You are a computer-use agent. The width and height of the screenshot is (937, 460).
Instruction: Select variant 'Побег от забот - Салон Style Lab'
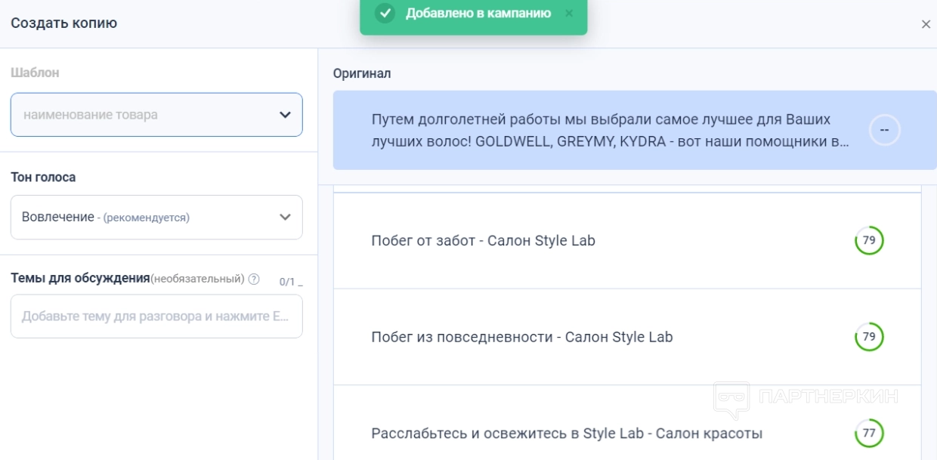coord(483,241)
